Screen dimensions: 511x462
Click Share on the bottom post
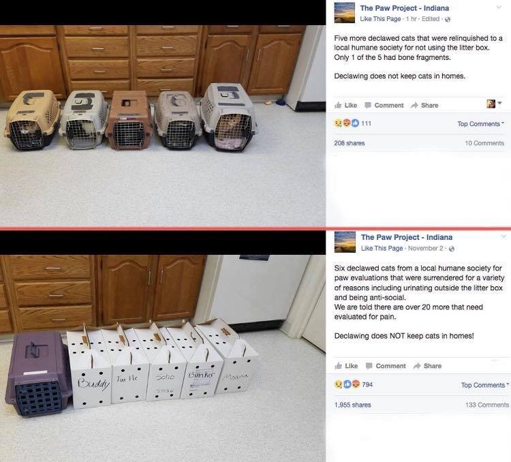[x=428, y=366]
